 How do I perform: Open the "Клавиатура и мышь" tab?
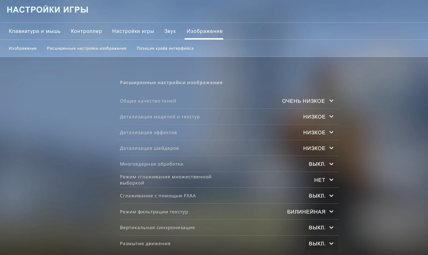tap(35, 31)
